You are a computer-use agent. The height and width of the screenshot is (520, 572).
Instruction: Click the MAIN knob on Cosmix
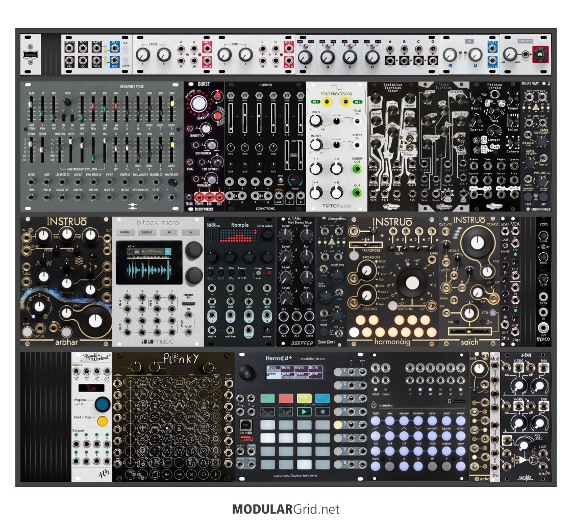click(295, 179)
